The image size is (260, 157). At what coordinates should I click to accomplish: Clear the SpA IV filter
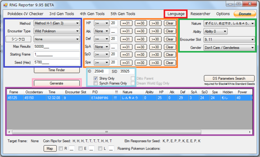click(170, 47)
